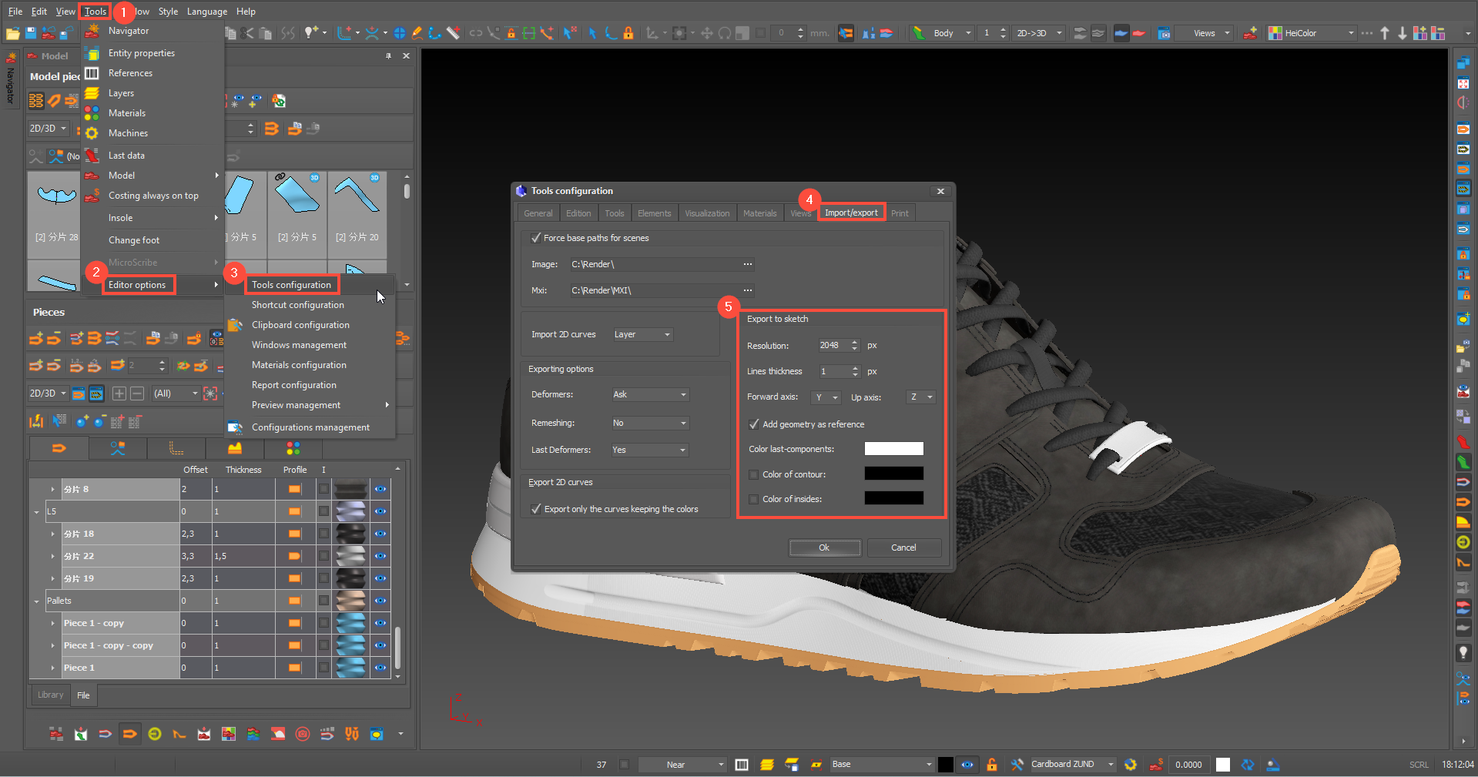Click the scissors cut icon in toolbar
Image resolution: width=1478 pixels, height=777 pixels.
pyautogui.click(x=246, y=33)
